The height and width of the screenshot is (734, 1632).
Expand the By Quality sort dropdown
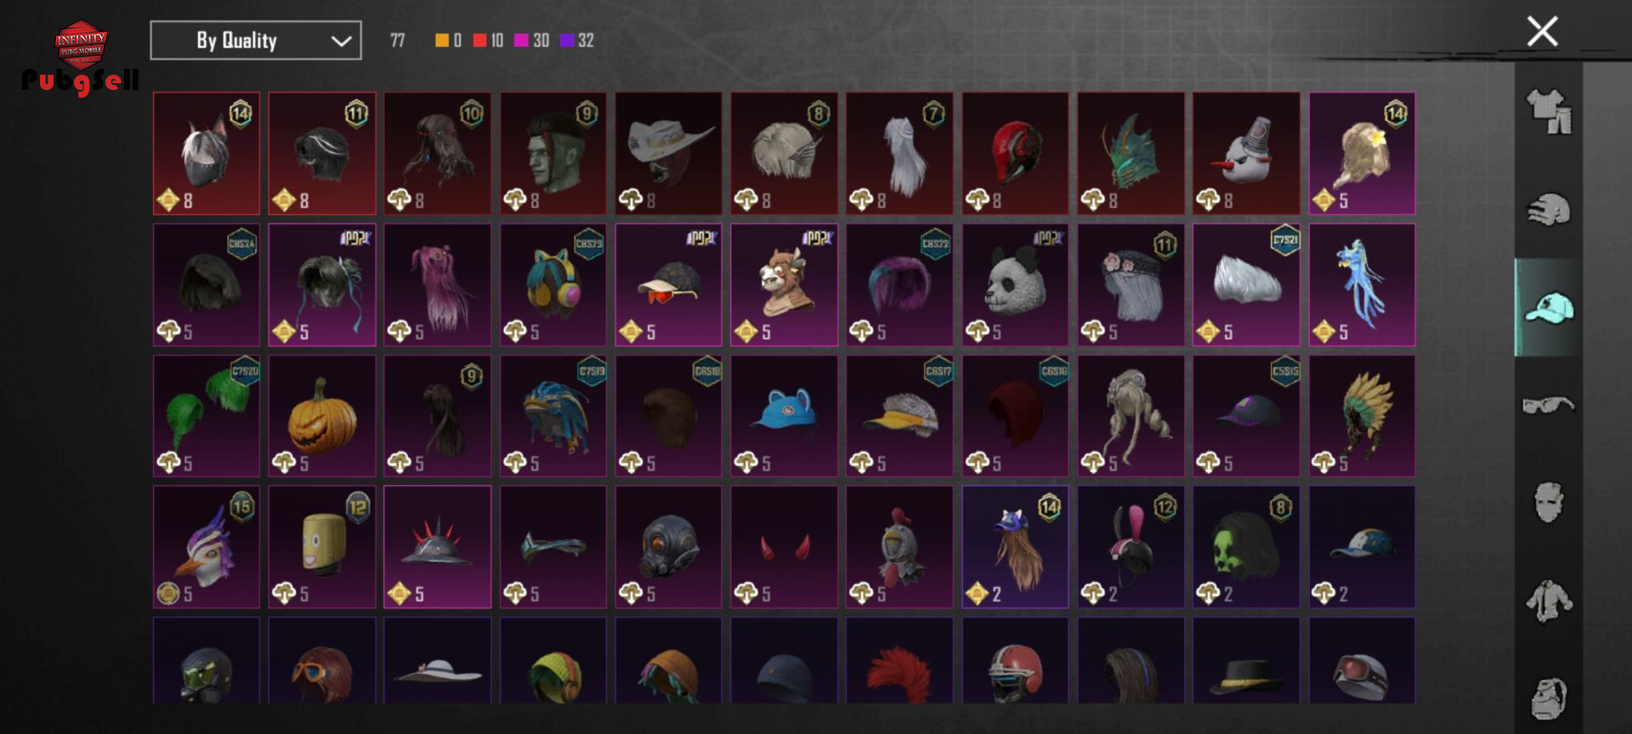256,40
